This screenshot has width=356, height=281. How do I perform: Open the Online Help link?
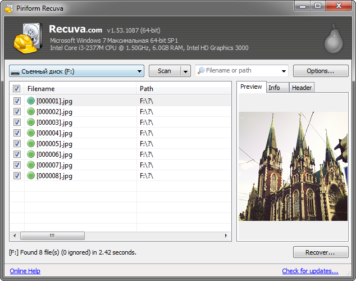pyautogui.click(x=25, y=271)
